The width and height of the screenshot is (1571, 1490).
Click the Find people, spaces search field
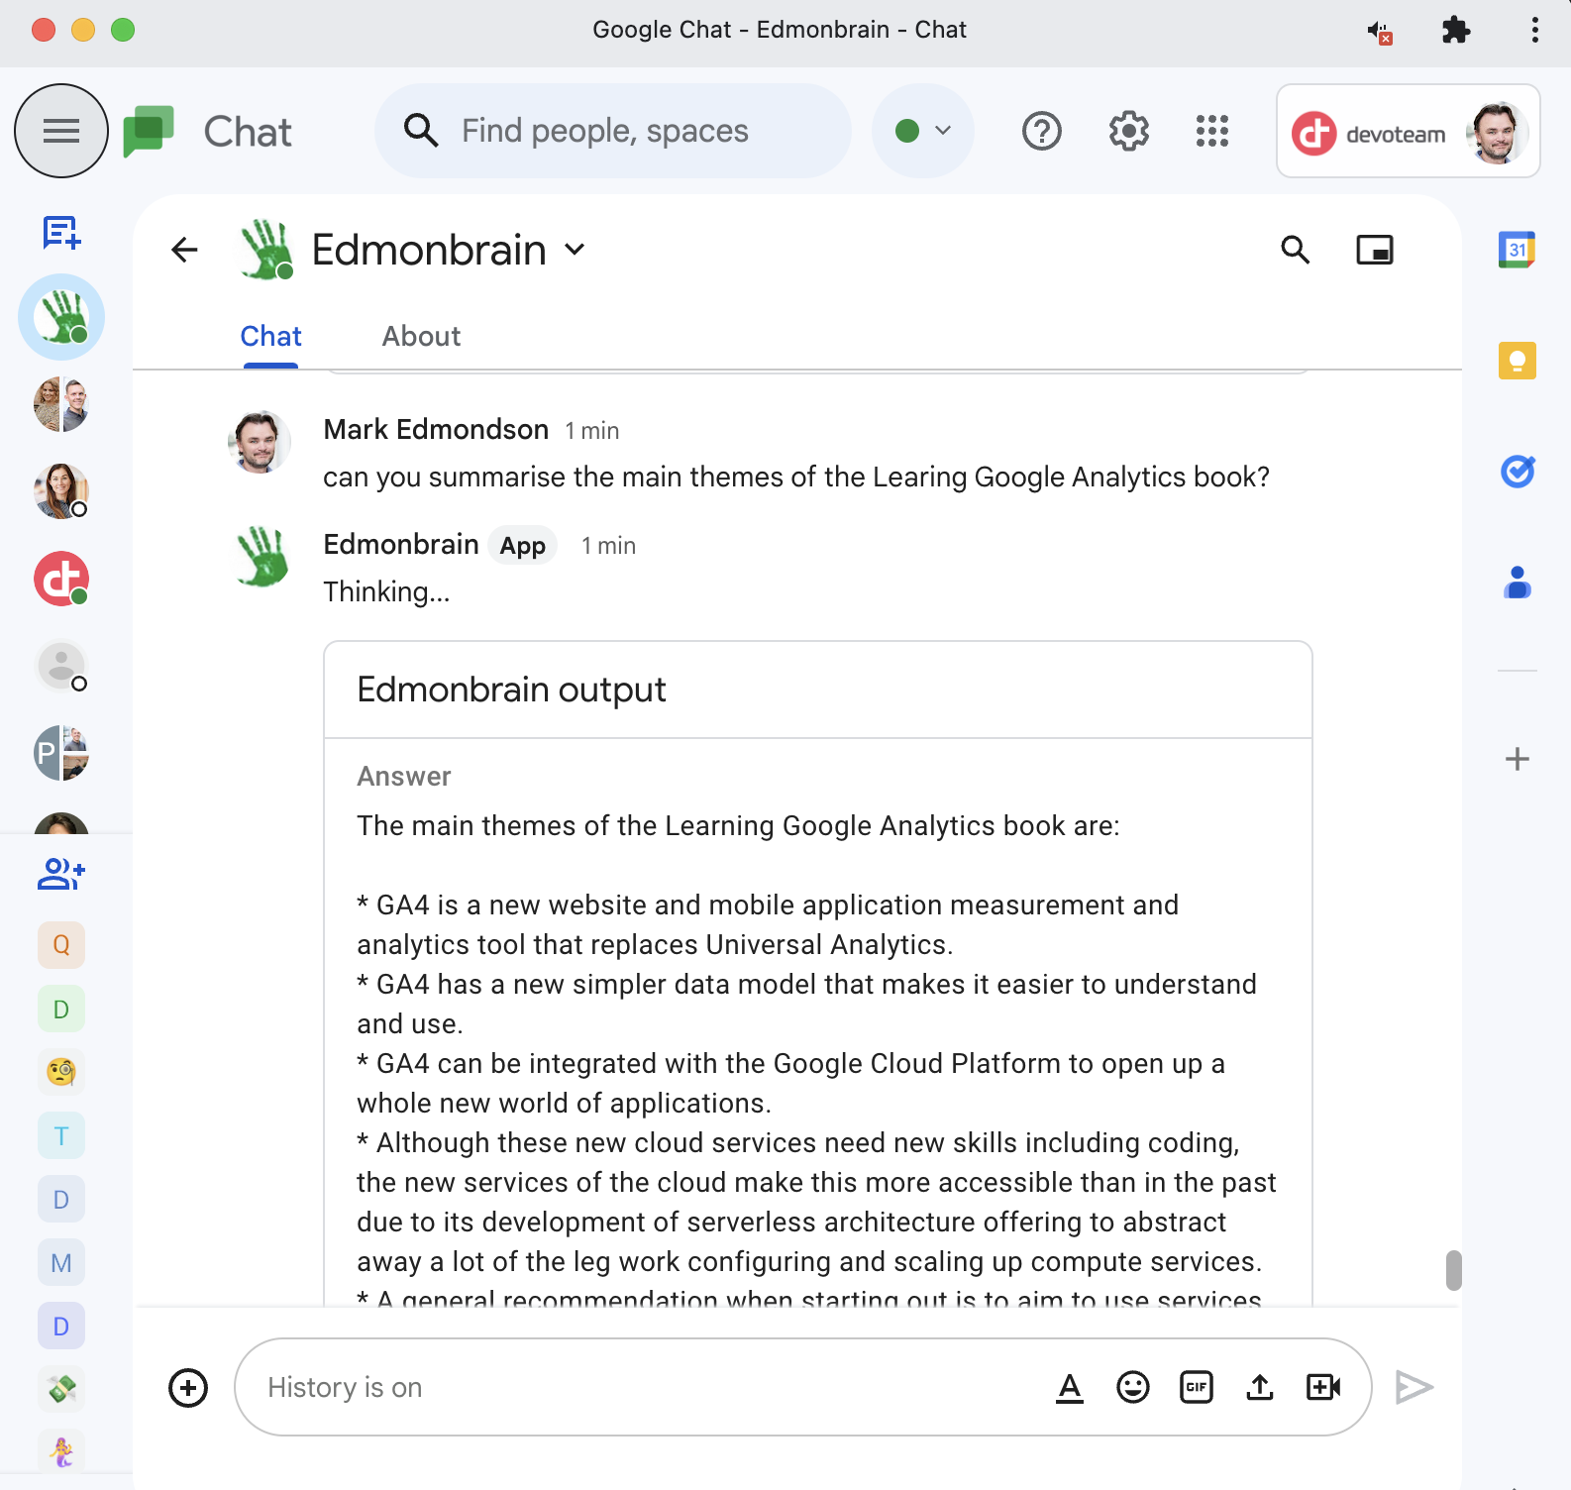612,131
